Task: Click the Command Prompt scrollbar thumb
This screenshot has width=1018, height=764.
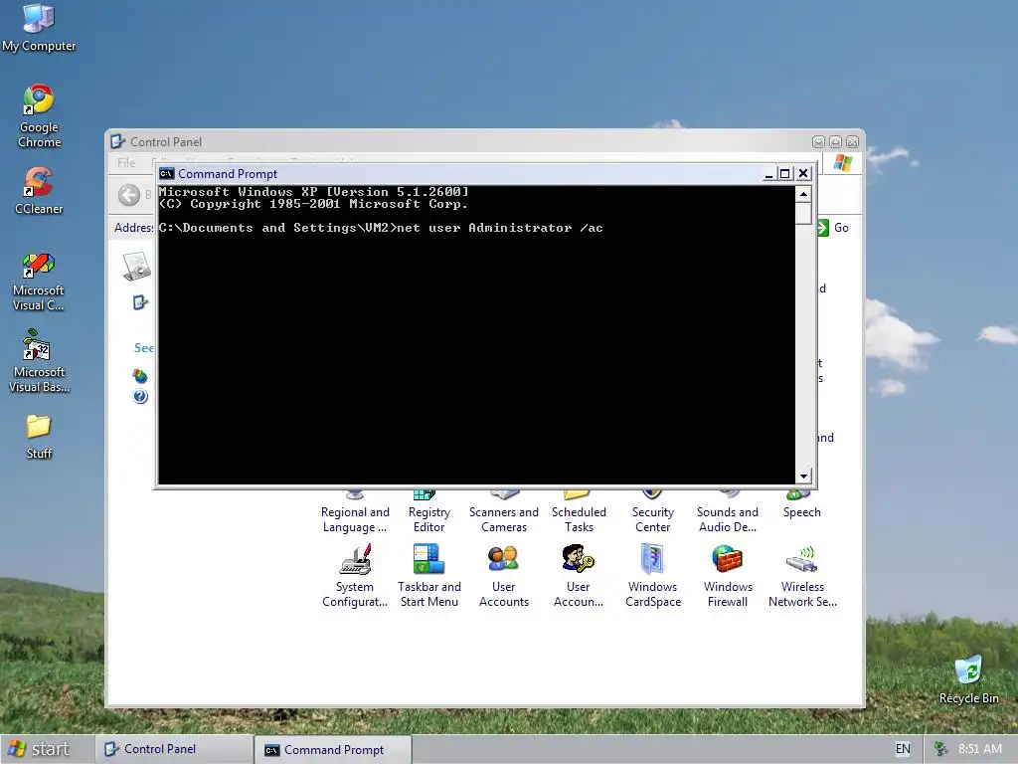Action: [x=803, y=213]
